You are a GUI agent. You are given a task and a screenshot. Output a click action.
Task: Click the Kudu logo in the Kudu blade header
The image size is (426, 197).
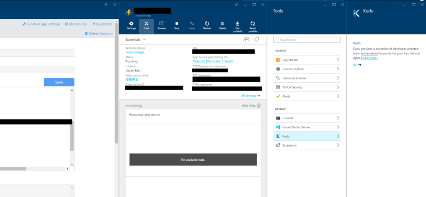tap(357, 13)
